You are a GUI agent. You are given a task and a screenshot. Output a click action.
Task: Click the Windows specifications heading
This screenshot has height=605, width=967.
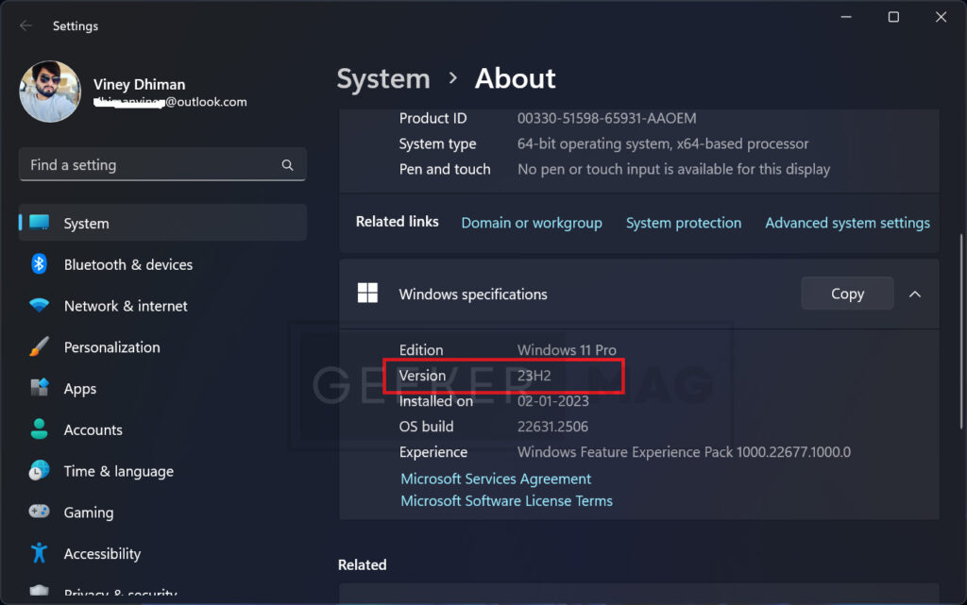click(473, 294)
